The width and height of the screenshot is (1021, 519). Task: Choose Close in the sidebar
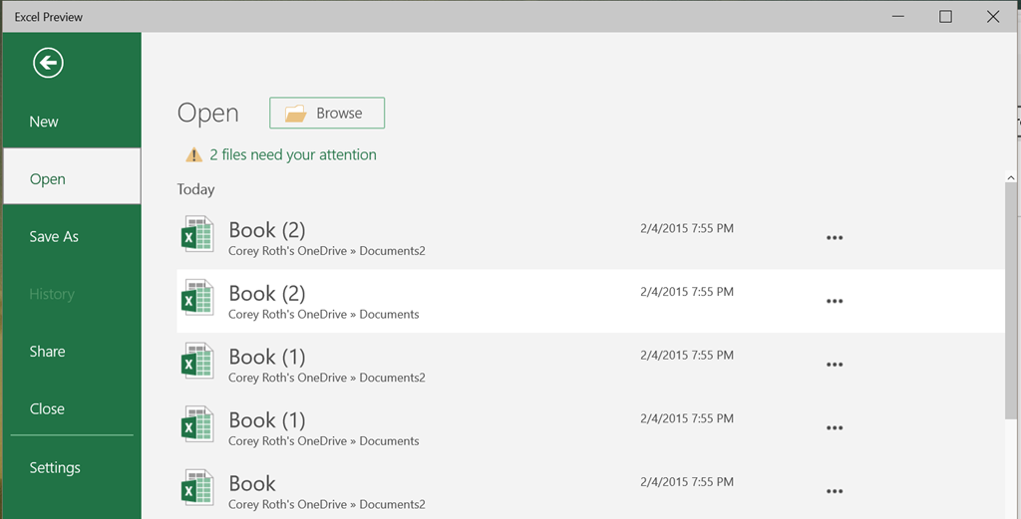tap(72, 408)
